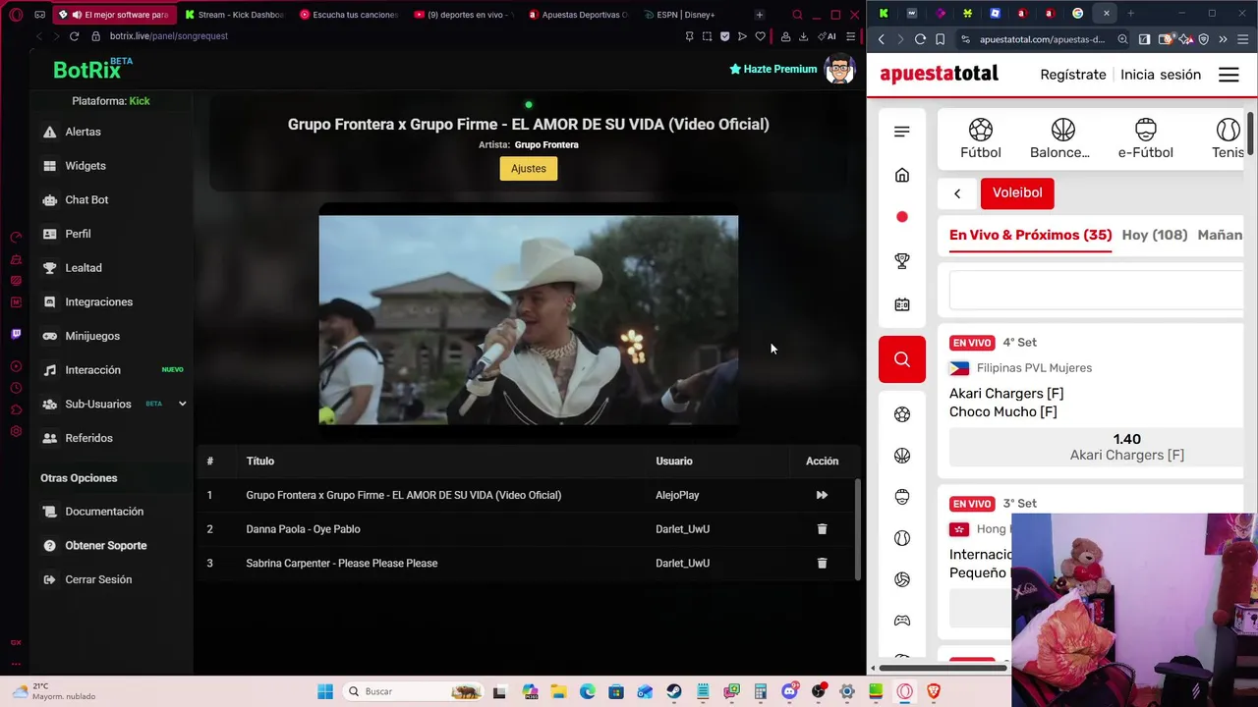Skip the current song with fast-forward icon
1258x707 pixels.
click(822, 495)
